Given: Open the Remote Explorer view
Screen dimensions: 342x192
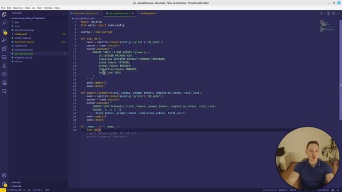Looking at the screenshot, I should [x=4, y=57].
